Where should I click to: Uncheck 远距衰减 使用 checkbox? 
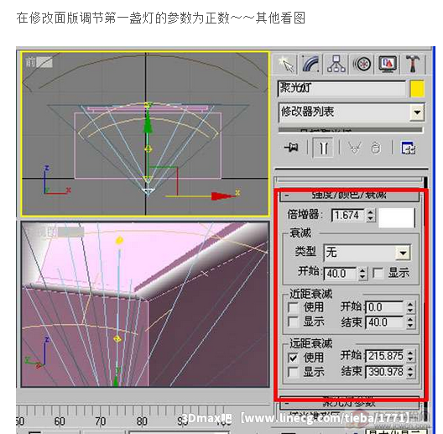tap(293, 358)
